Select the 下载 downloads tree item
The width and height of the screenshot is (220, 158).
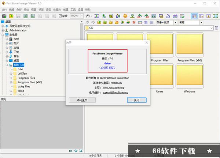click(x=16, y=52)
